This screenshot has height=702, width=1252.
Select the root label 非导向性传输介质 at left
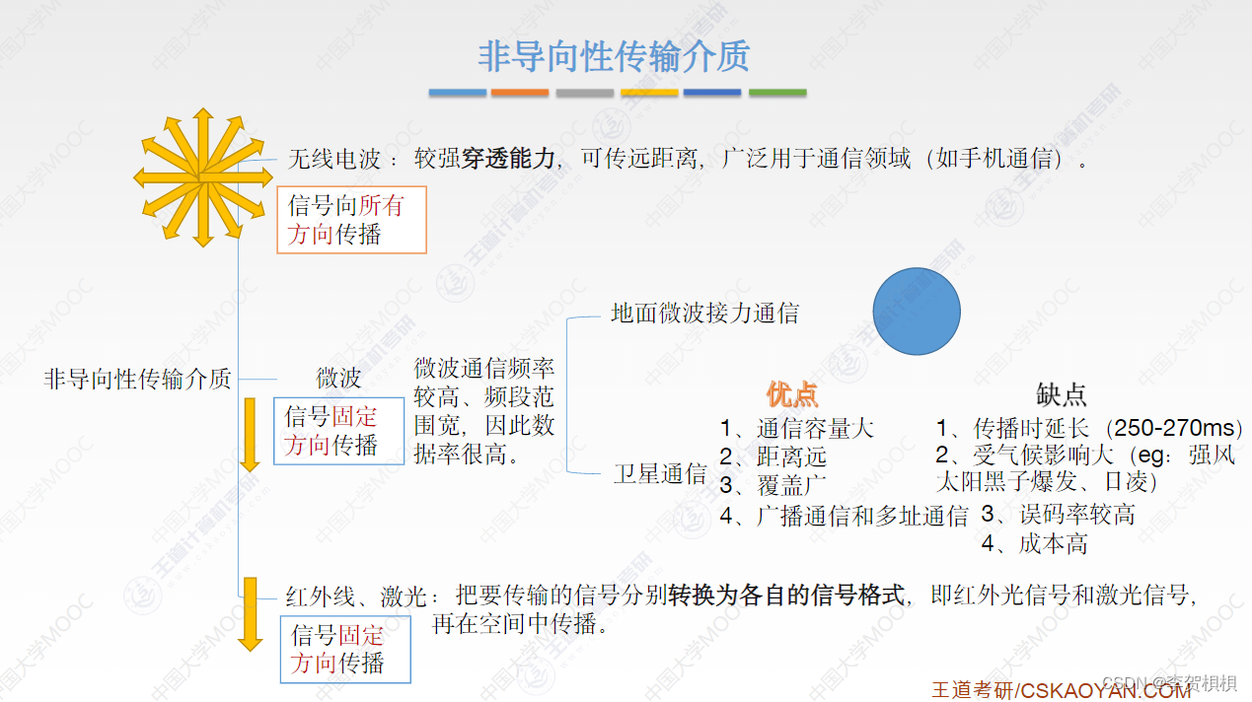[x=137, y=379]
